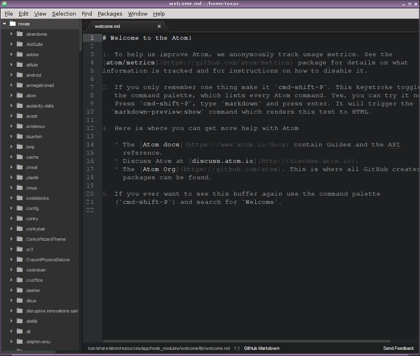Click the .dbus folder icon
This screenshot has height=356, width=420.
(20, 300)
